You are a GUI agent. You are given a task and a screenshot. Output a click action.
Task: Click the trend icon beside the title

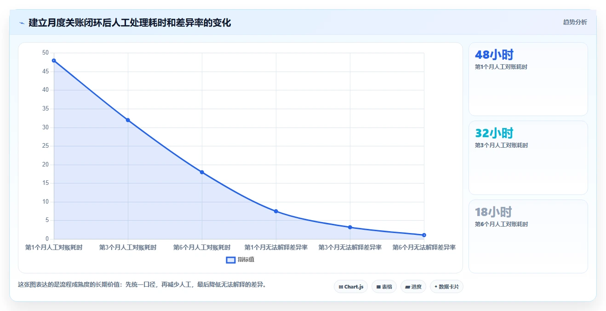pyautogui.click(x=22, y=22)
